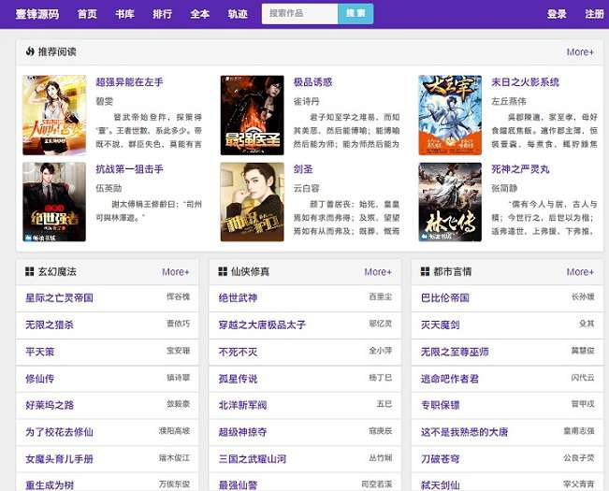The image size is (609, 491).
Task: Open 超强异能在左手 book cover
Action: pyautogui.click(x=54, y=115)
